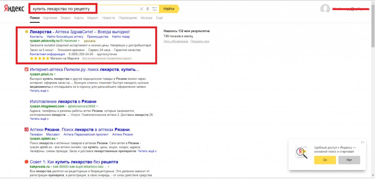
Task: Click Дать объявление link
Action: click(x=176, y=41)
